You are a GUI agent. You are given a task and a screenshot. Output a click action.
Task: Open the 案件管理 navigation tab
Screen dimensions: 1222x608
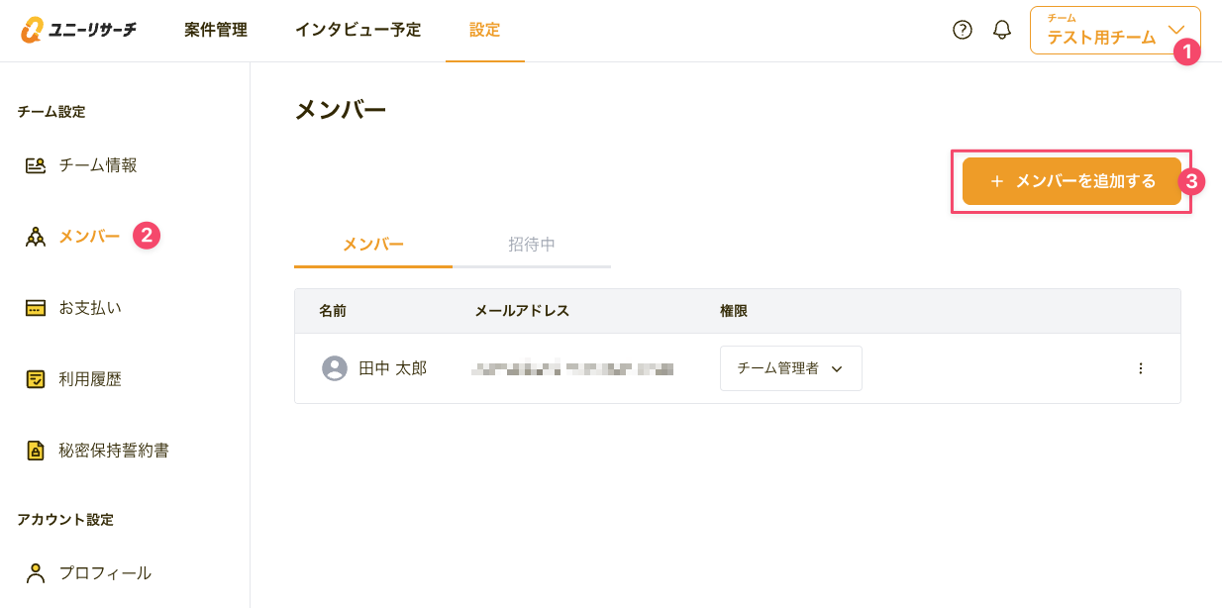(216, 30)
